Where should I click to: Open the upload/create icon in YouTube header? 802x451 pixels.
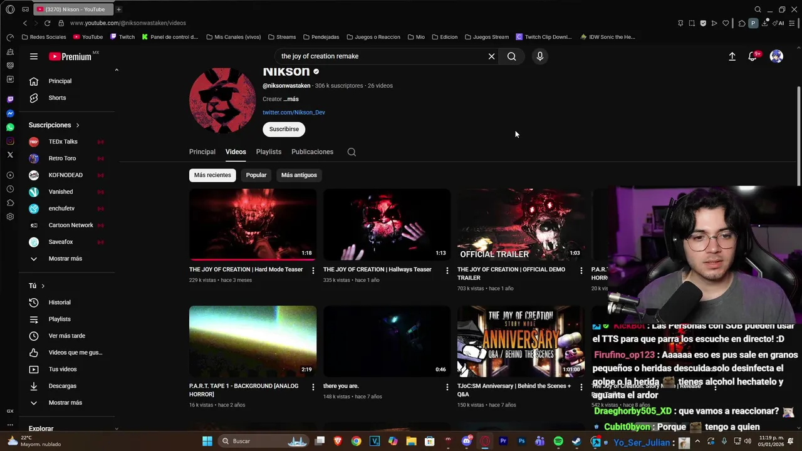(732, 56)
